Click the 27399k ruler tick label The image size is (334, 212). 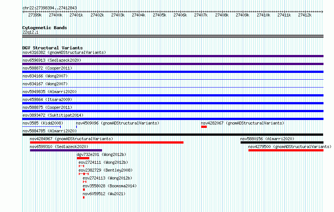[x=35, y=15]
